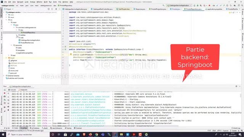Stop the running application with red square
244x137 pixels.
click(x=209, y=5)
